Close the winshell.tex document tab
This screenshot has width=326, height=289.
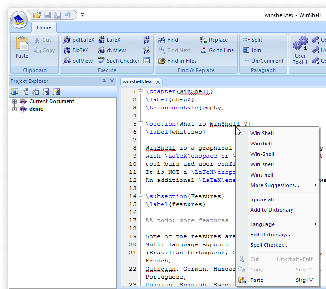[158, 82]
